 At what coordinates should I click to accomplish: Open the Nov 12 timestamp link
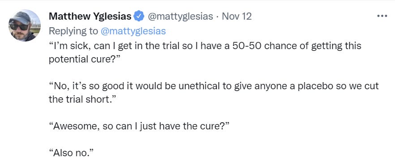tap(236, 17)
